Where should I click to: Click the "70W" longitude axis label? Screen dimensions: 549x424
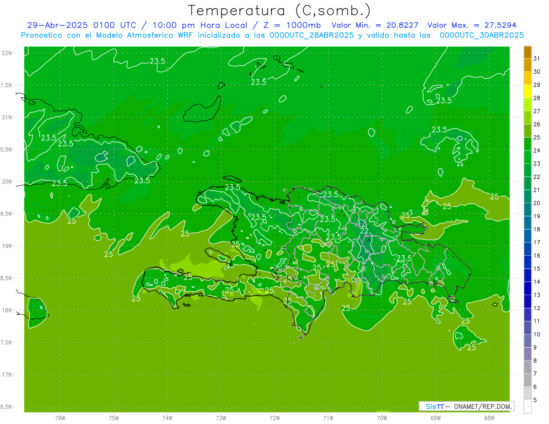click(382, 418)
